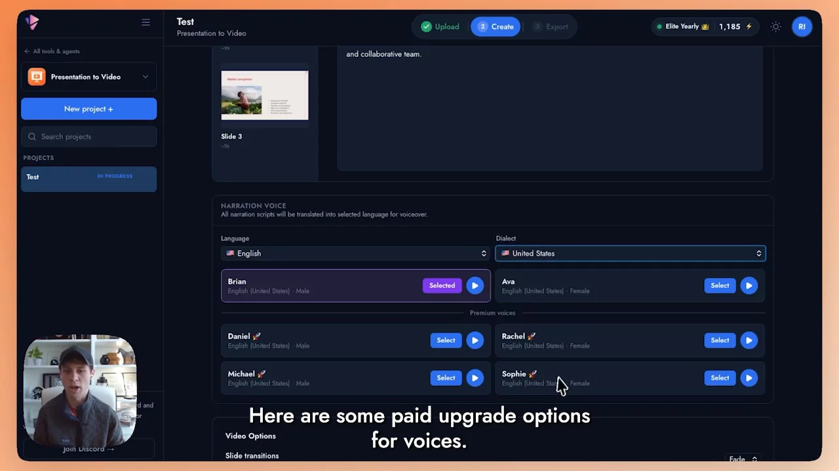Play Michael voice preview
This screenshot has height=471, width=839.
click(475, 377)
